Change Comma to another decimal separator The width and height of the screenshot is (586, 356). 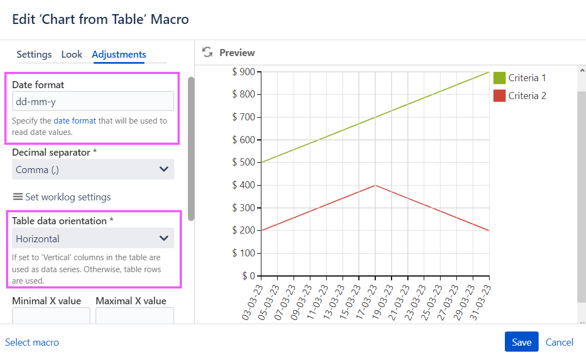(93, 169)
